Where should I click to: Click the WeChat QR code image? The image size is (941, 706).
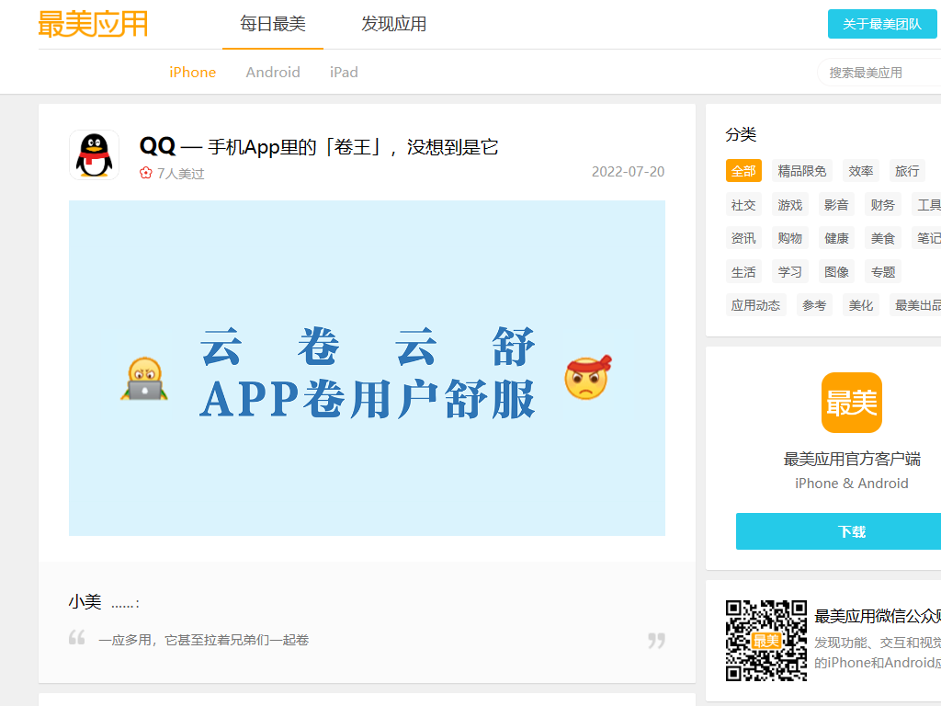coord(766,640)
